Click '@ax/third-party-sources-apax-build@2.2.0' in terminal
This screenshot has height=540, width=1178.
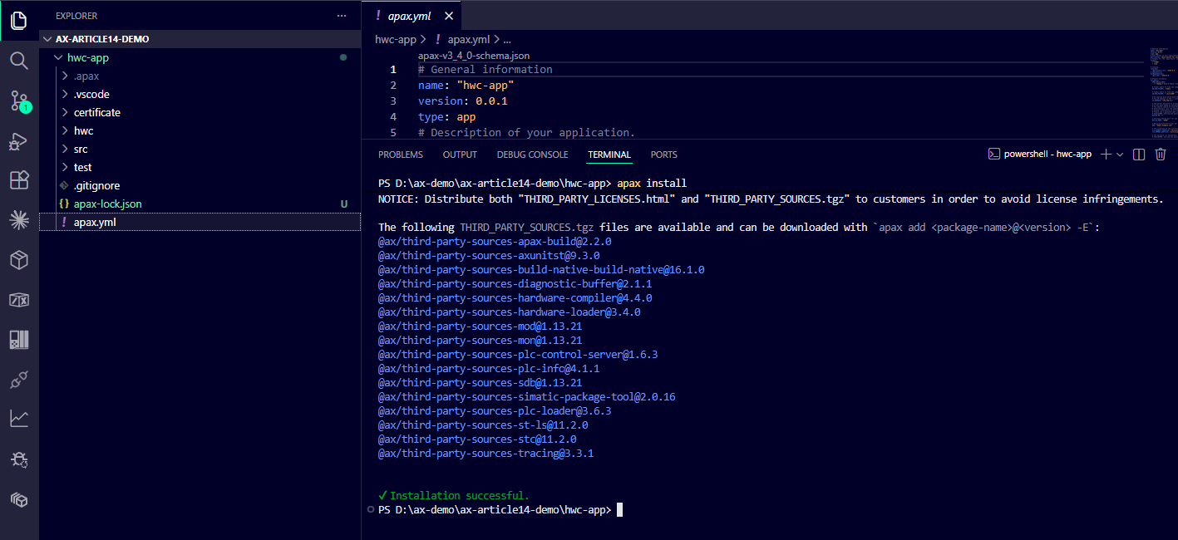click(x=495, y=241)
